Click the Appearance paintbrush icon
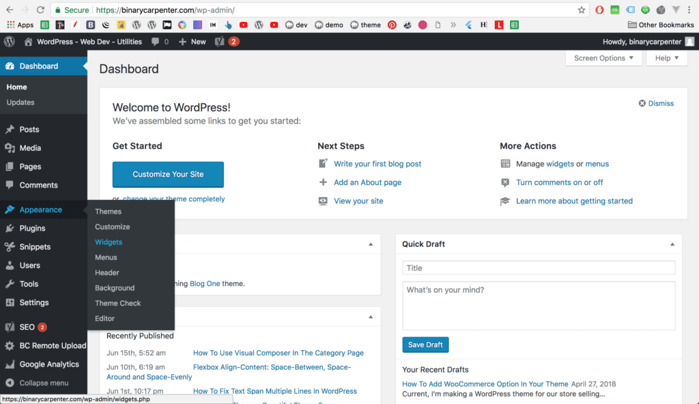The height and width of the screenshot is (404, 699). tap(10, 210)
